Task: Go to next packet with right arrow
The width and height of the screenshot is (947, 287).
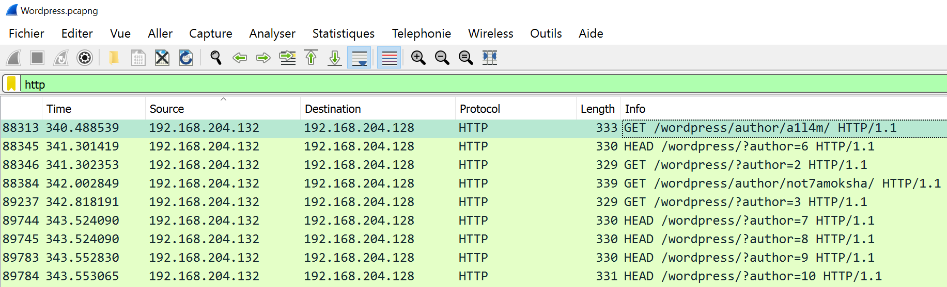Action: coord(263,58)
